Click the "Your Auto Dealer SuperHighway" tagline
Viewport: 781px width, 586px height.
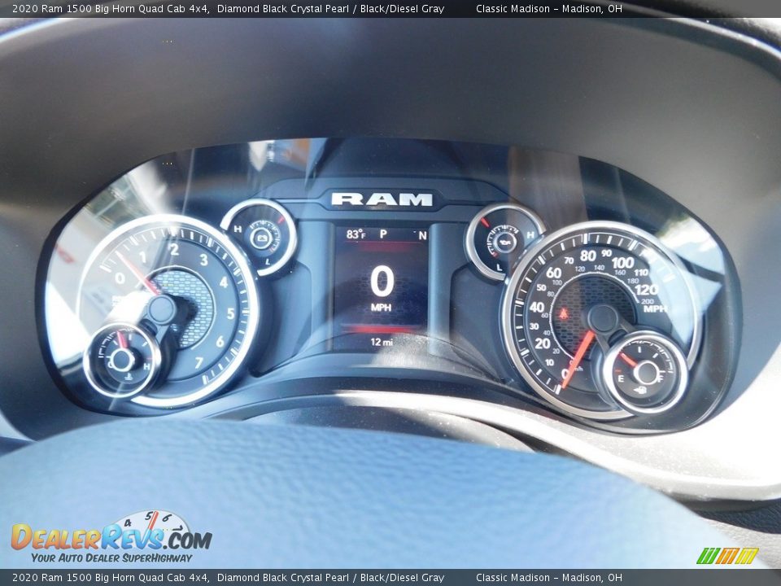click(x=111, y=558)
